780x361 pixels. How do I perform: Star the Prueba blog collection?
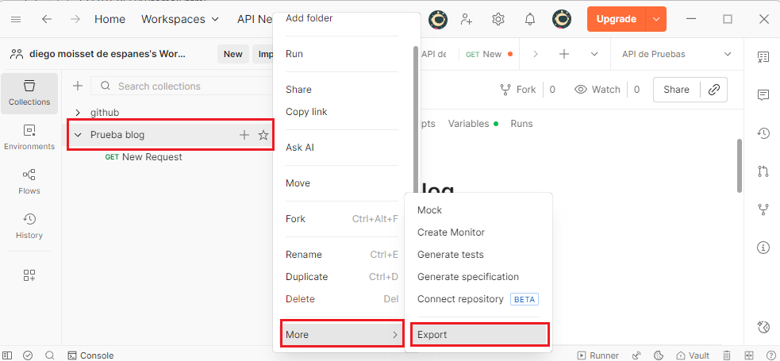tap(263, 135)
